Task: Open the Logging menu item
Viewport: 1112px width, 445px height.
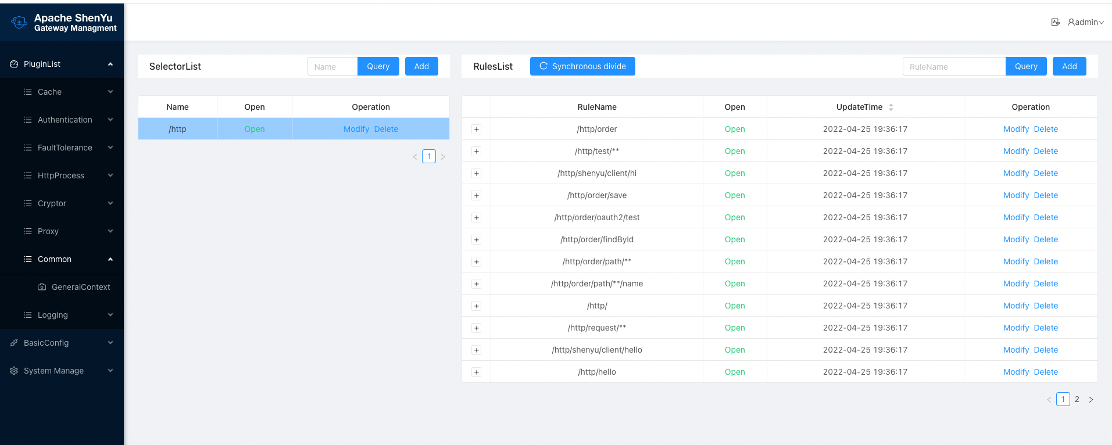Action: point(53,315)
